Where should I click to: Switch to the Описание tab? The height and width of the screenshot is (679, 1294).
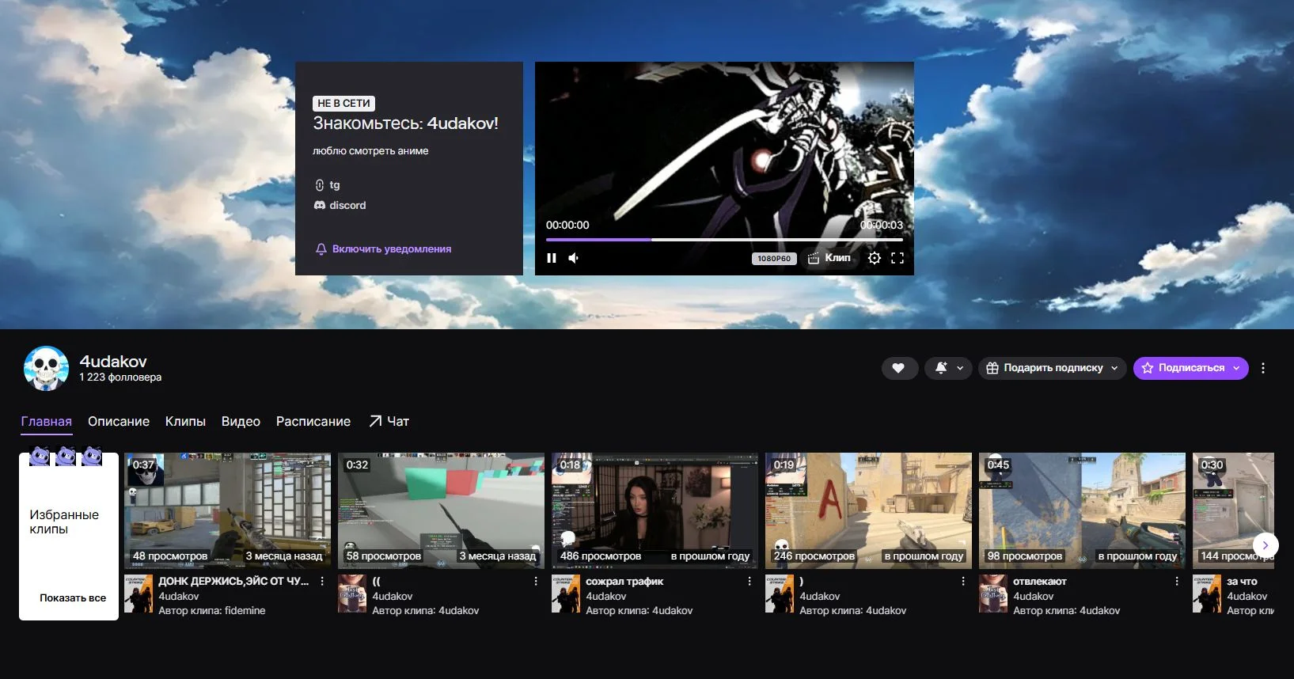tap(119, 422)
